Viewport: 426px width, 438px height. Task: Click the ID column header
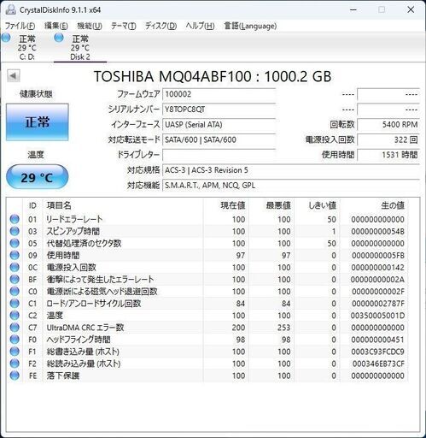[x=32, y=205]
